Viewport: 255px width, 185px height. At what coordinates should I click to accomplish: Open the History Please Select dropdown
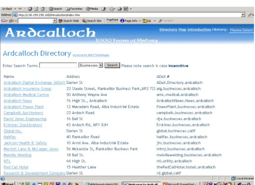click(241, 30)
